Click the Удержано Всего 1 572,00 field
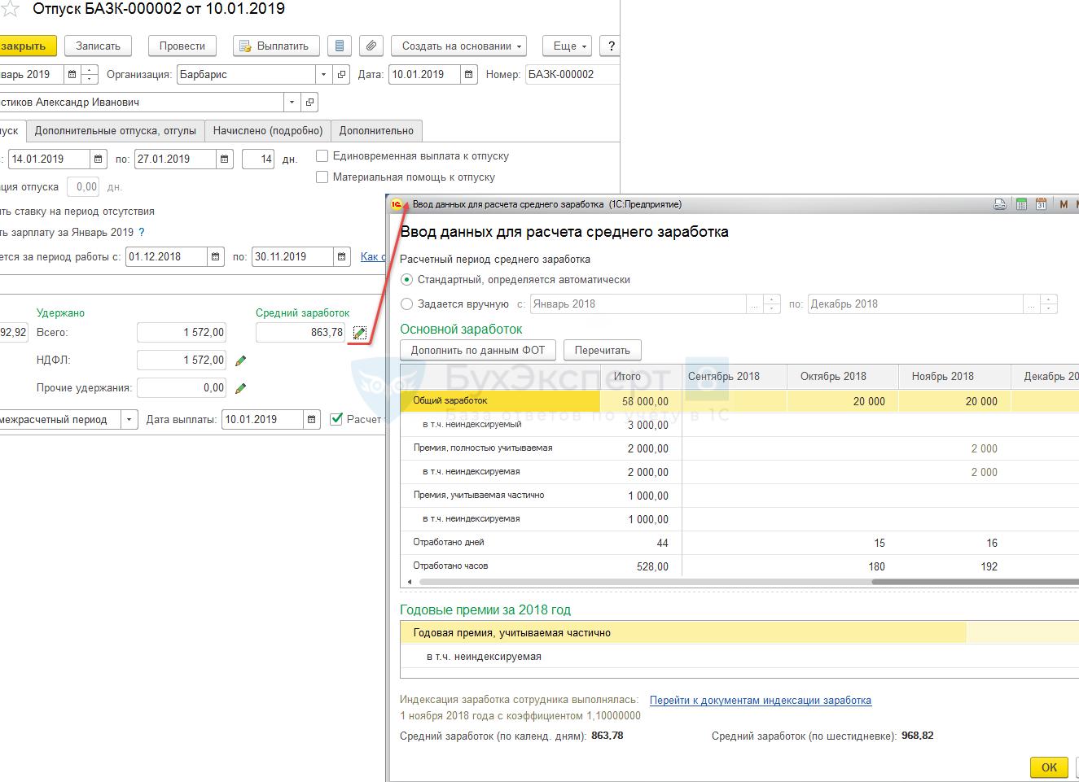Screen dimensions: 1079x782 coord(182,333)
